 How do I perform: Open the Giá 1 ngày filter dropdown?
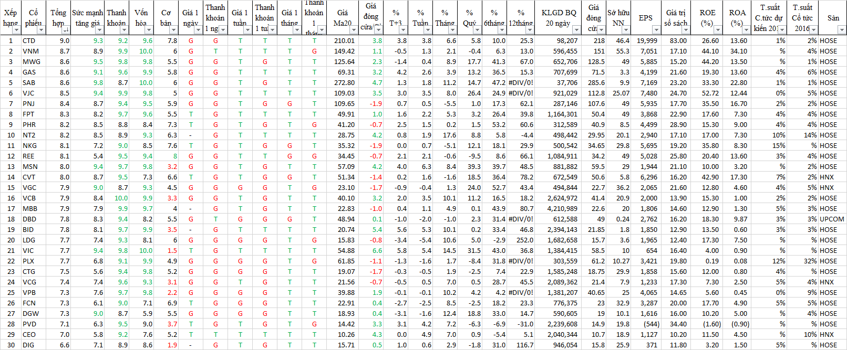coord(198,30)
